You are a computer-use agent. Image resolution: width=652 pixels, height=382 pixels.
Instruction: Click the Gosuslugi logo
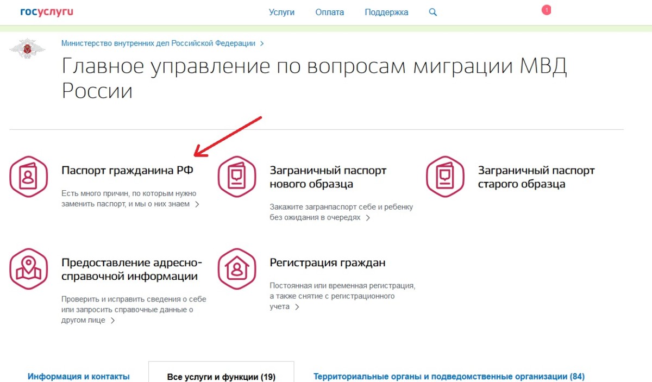click(x=46, y=12)
